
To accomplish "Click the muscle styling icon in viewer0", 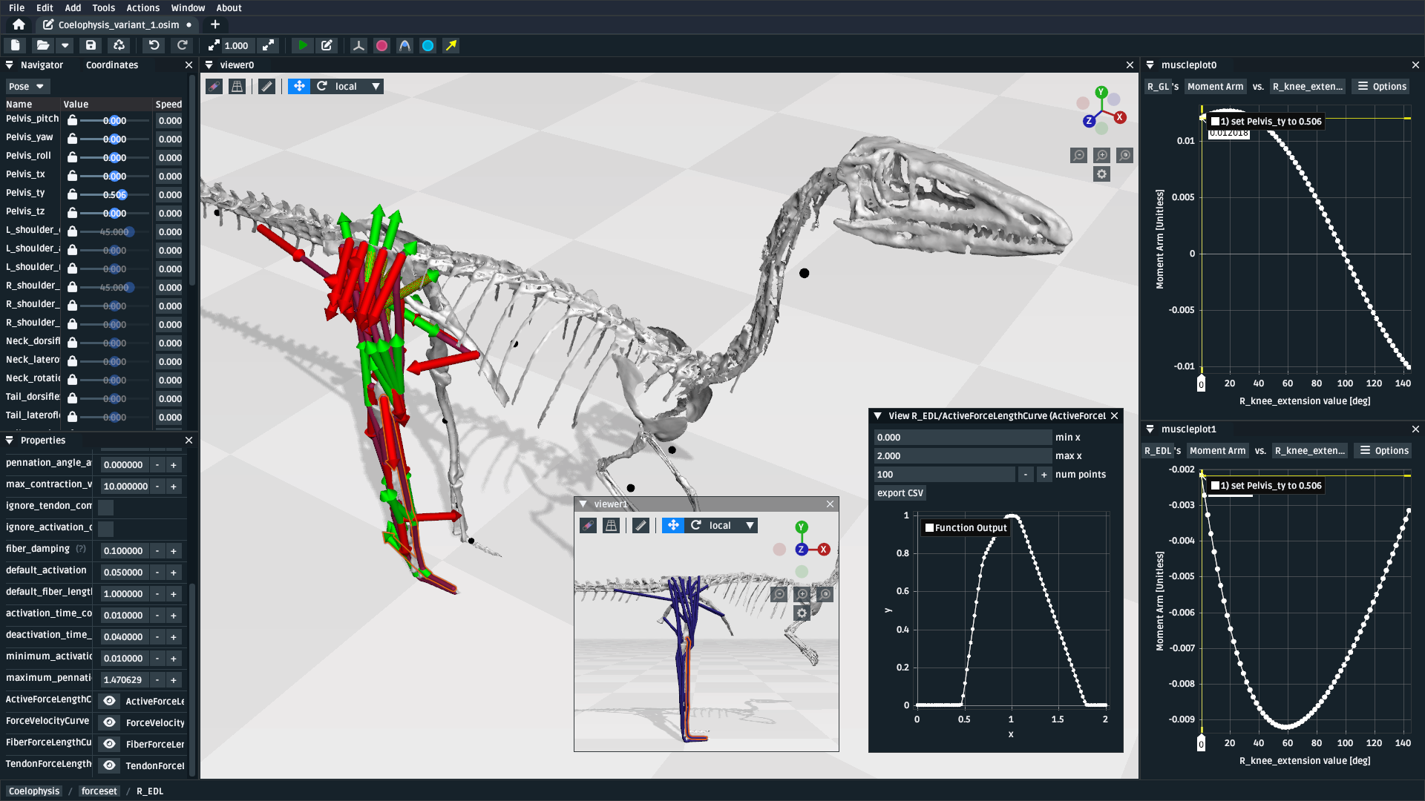I will (214, 87).
